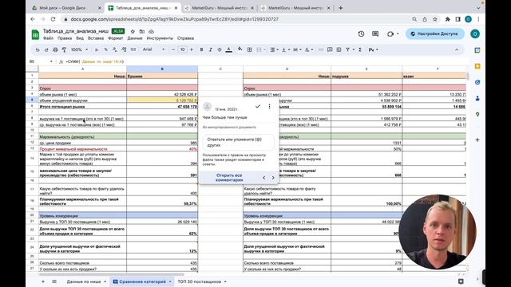
Task: Undo the last action in toolbar
Action: pyautogui.click(x=38, y=49)
